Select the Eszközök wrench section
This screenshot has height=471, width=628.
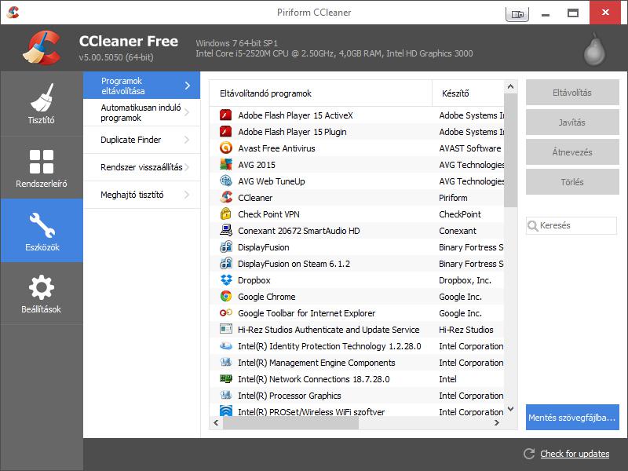[x=42, y=231]
